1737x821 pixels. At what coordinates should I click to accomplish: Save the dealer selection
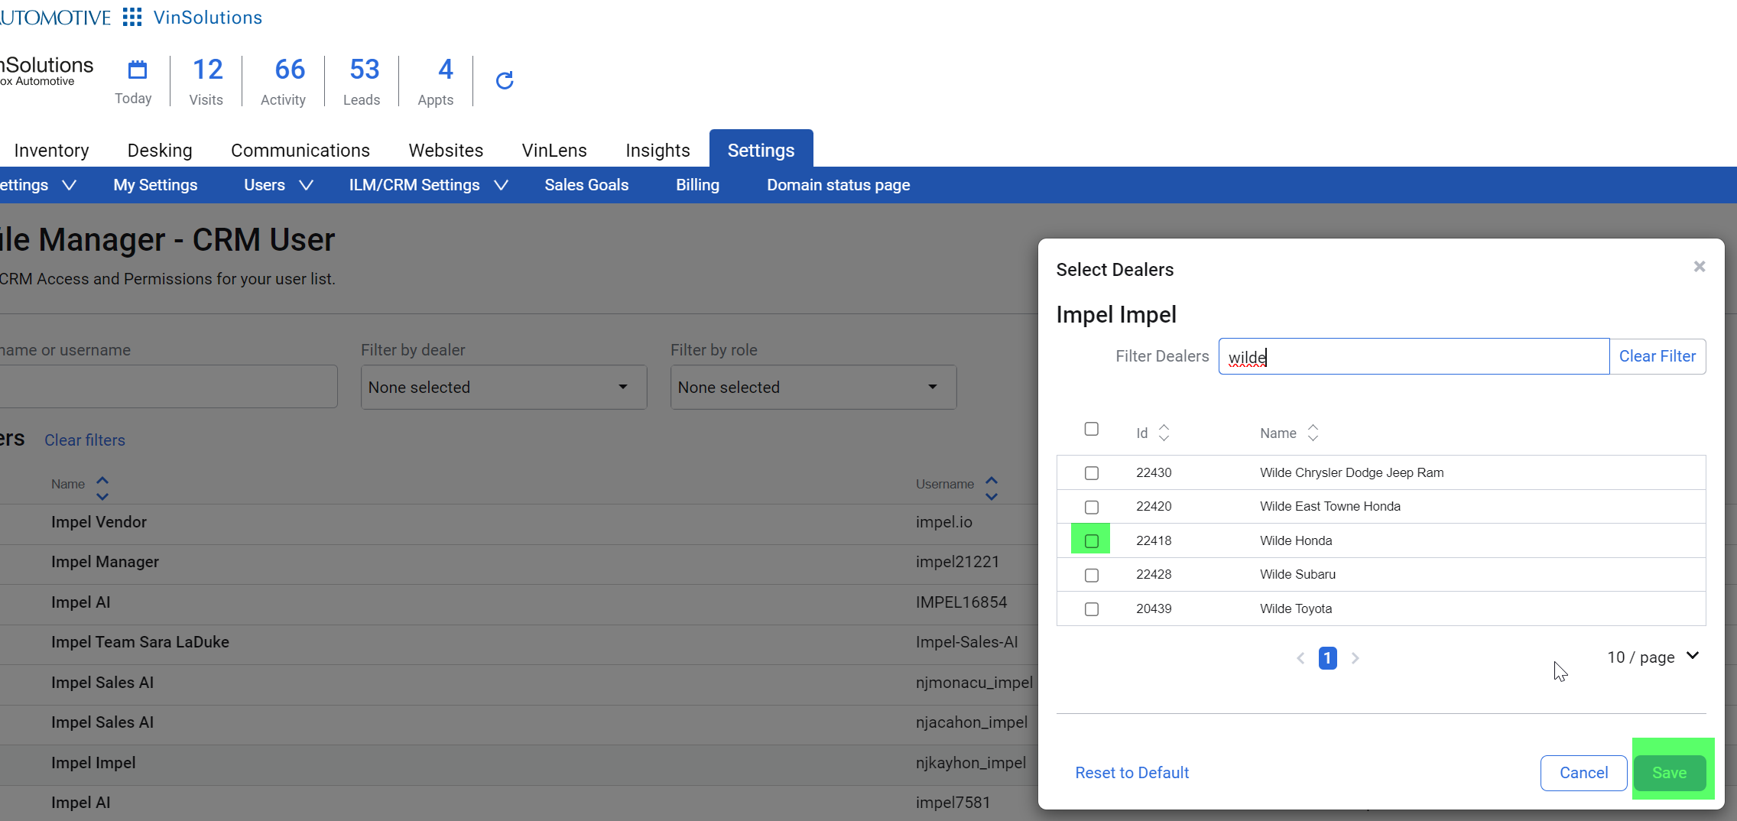(1670, 773)
